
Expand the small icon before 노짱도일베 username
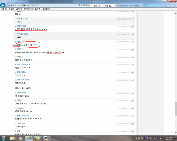pos(15,123)
